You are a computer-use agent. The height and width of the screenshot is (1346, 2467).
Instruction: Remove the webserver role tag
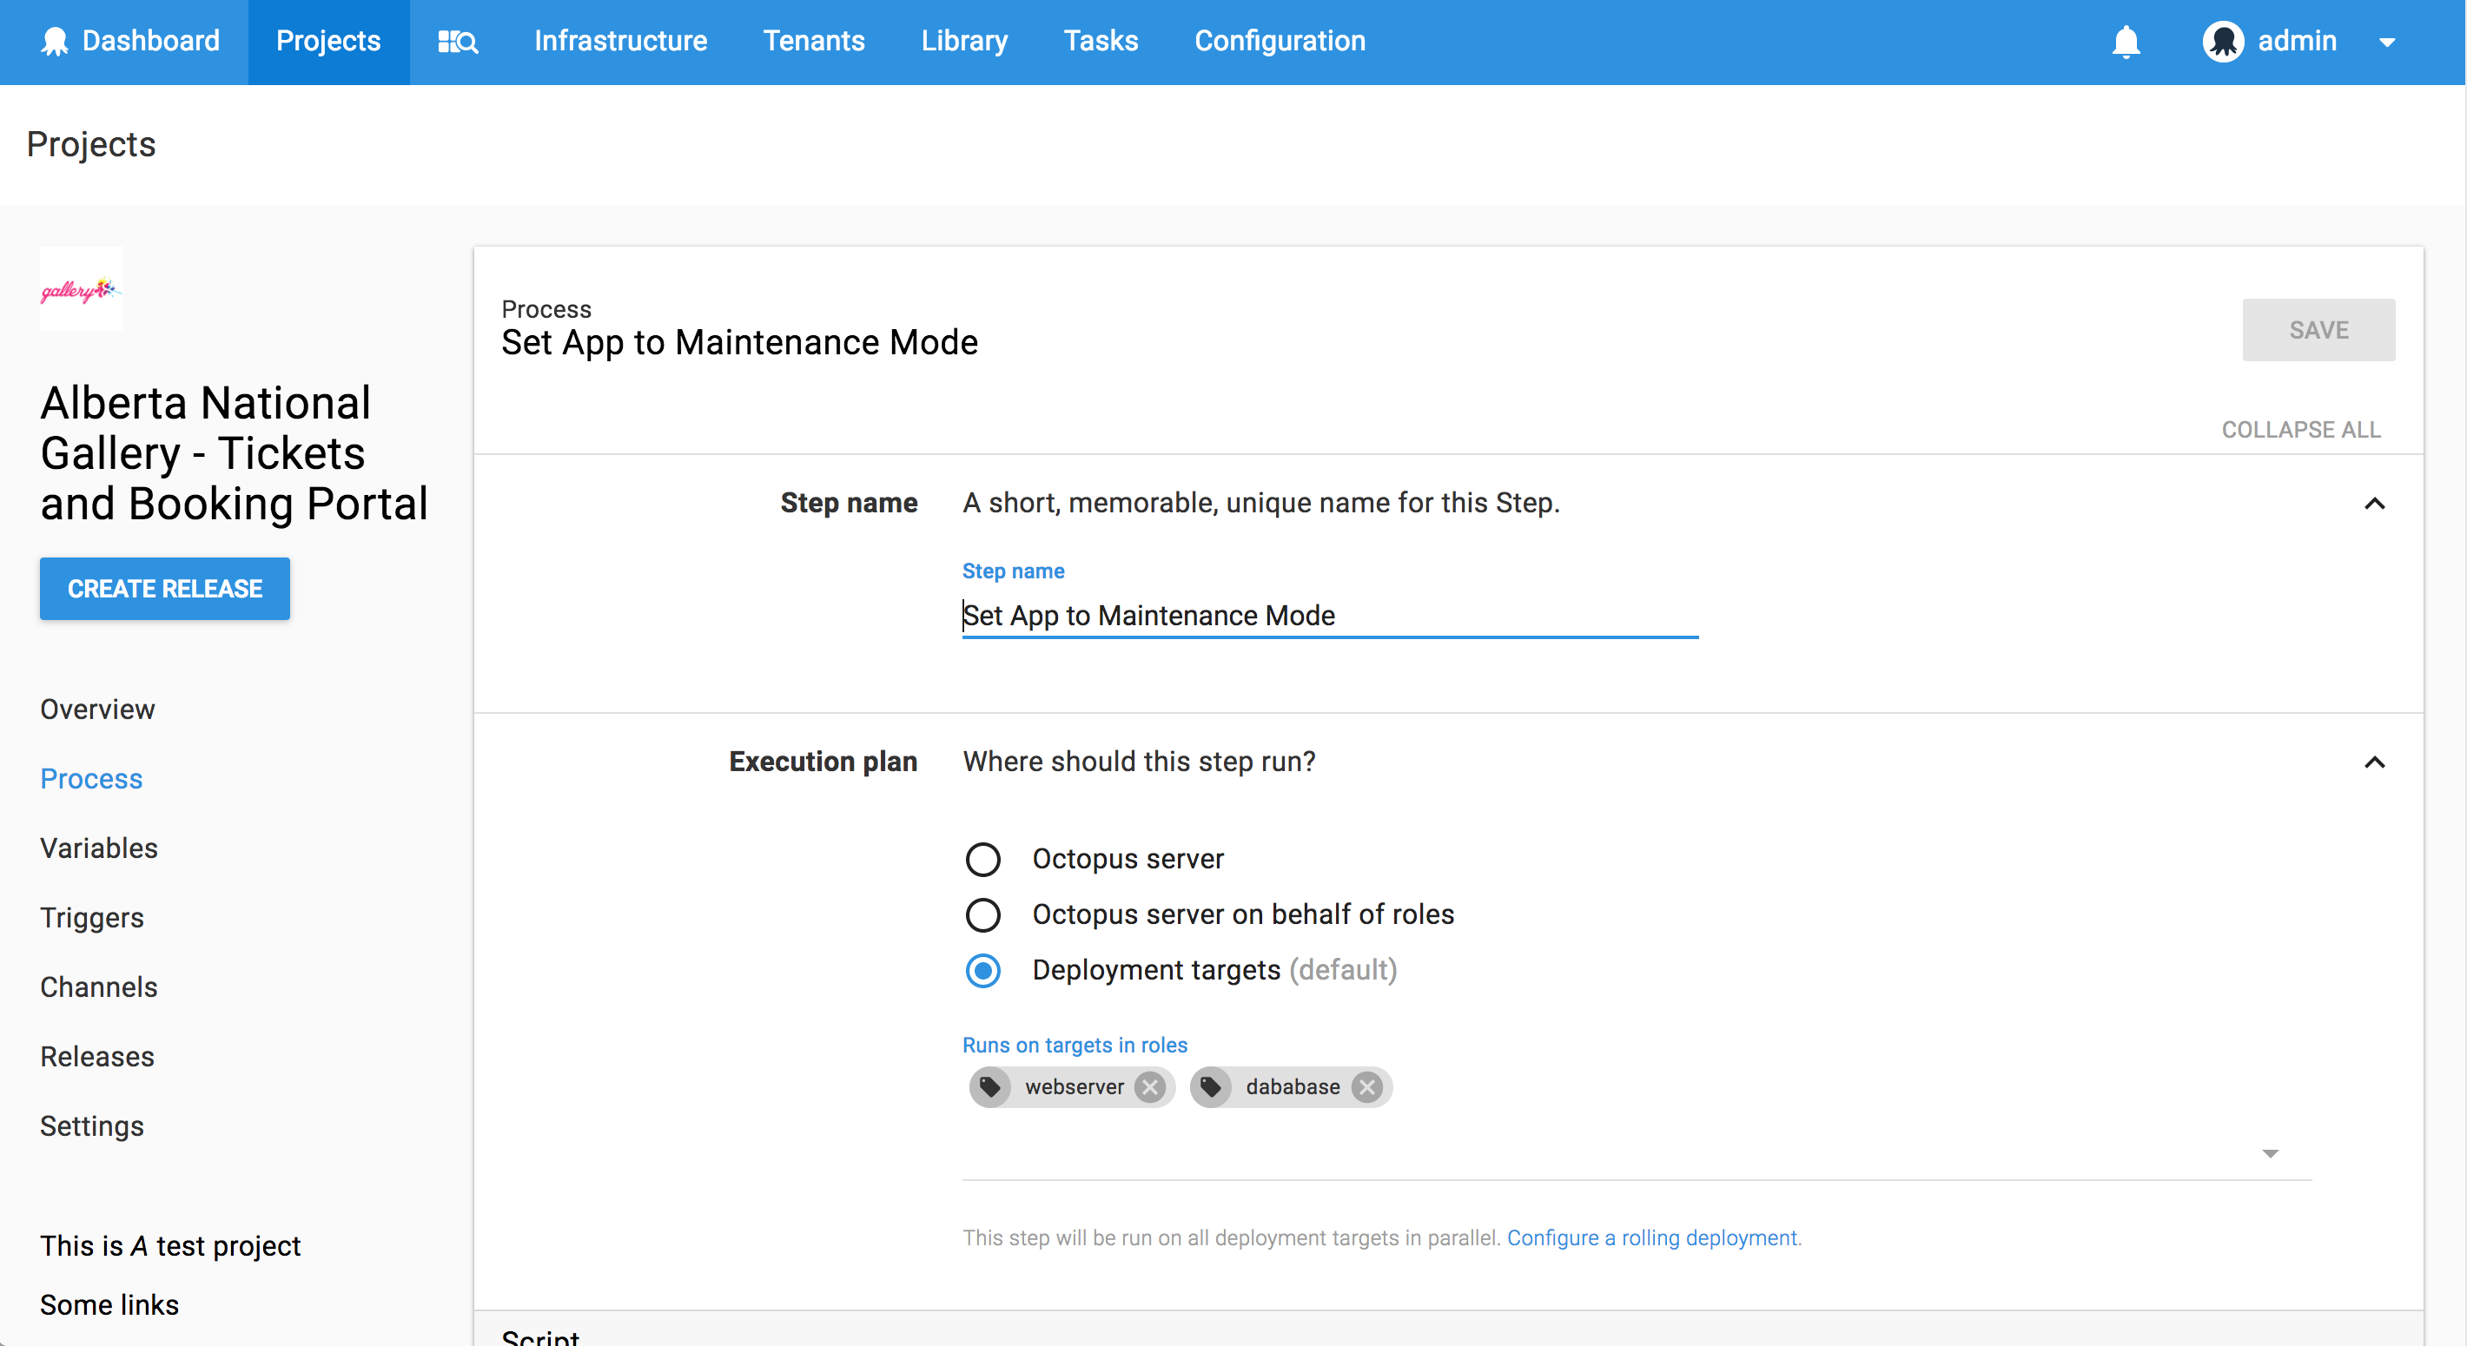pyautogui.click(x=1150, y=1086)
